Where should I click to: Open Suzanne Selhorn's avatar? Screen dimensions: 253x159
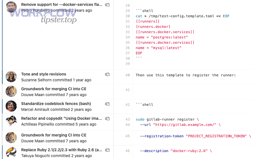click(x=11, y=77)
